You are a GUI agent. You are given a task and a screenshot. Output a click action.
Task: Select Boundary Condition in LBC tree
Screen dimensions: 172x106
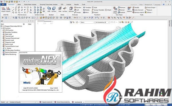pos(11,32)
